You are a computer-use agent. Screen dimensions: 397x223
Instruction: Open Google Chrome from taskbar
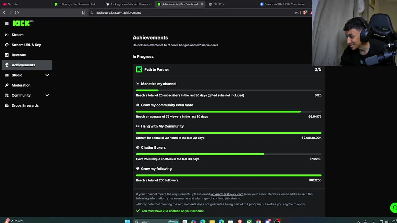[258, 221]
